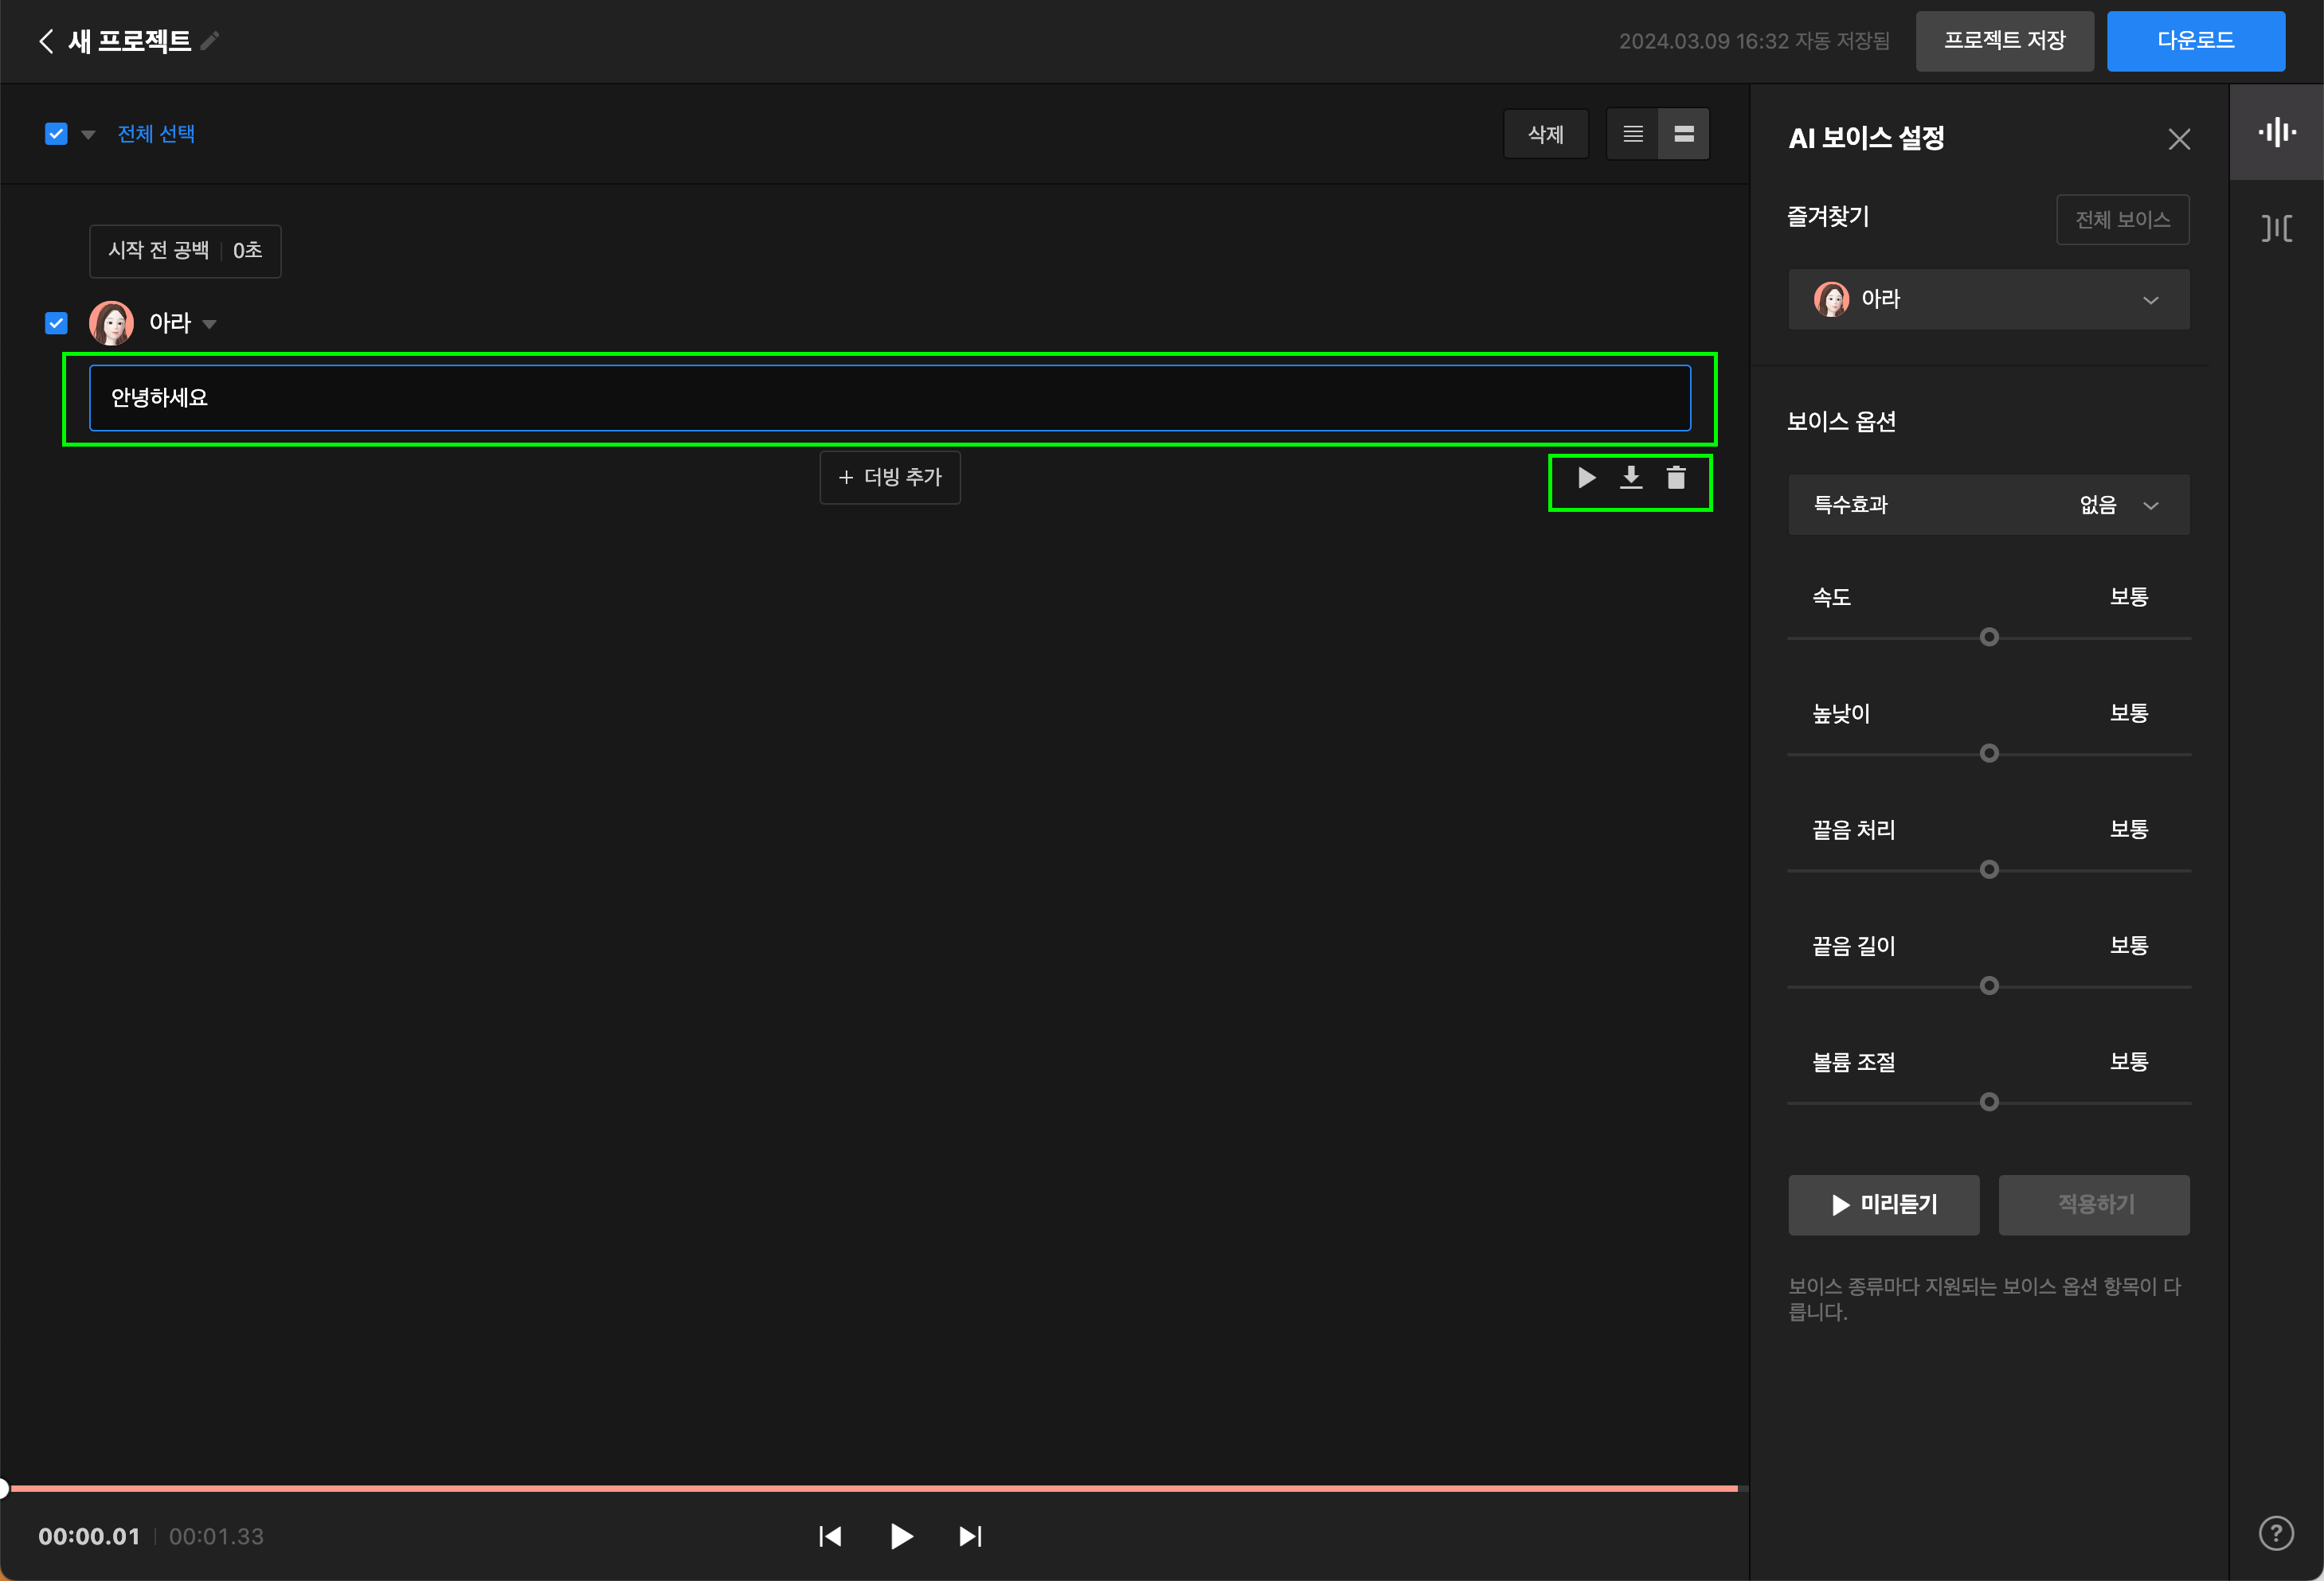2324x1581 pixels.
Task: Delete the dubbing line with trash icon
Action: pos(1676,478)
